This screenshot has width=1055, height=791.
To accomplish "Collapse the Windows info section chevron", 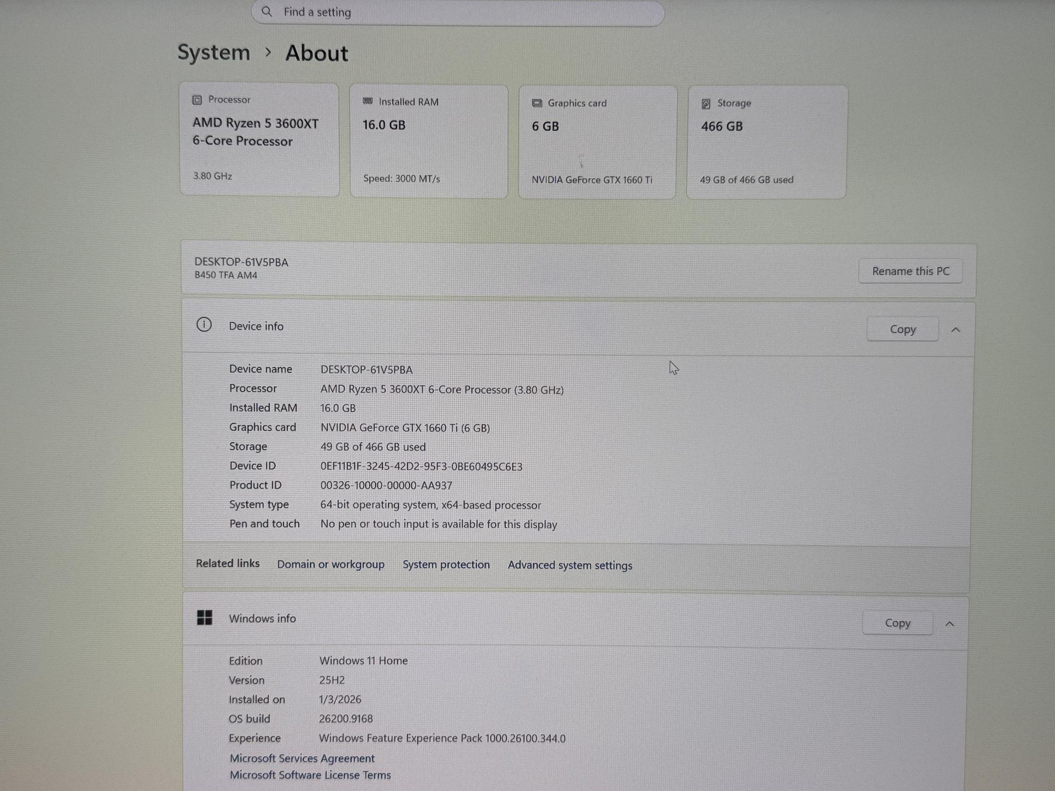I will pos(949,624).
